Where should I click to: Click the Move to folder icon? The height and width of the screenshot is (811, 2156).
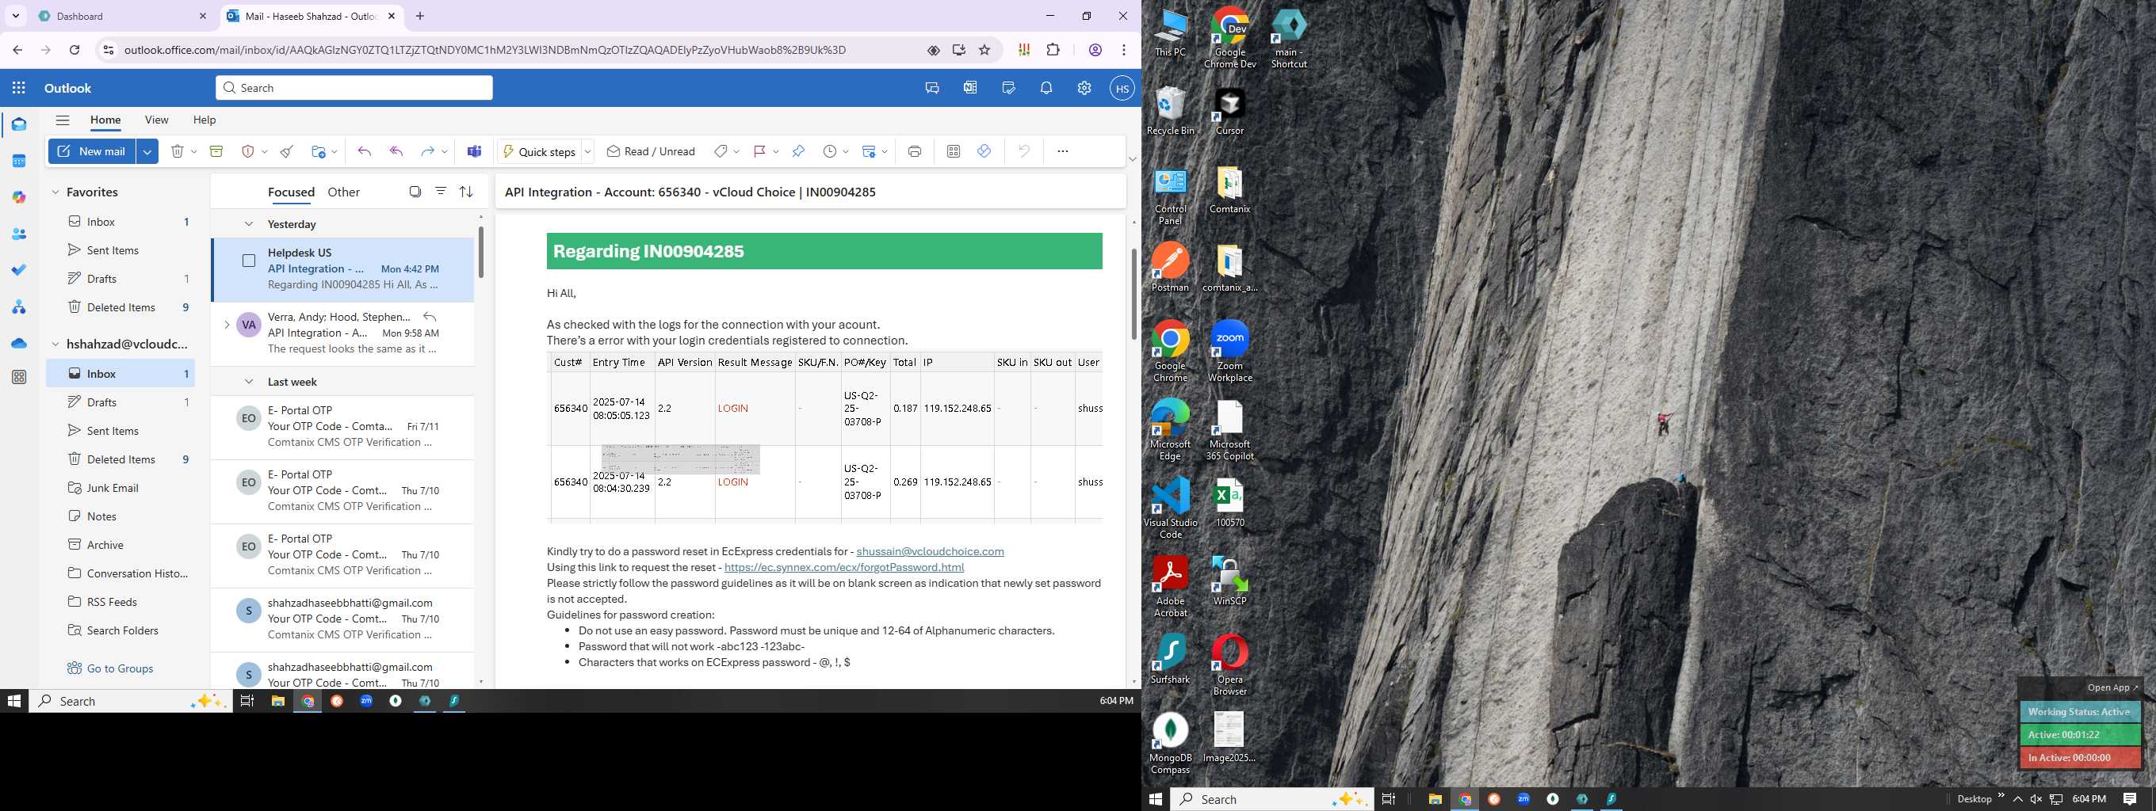[318, 151]
